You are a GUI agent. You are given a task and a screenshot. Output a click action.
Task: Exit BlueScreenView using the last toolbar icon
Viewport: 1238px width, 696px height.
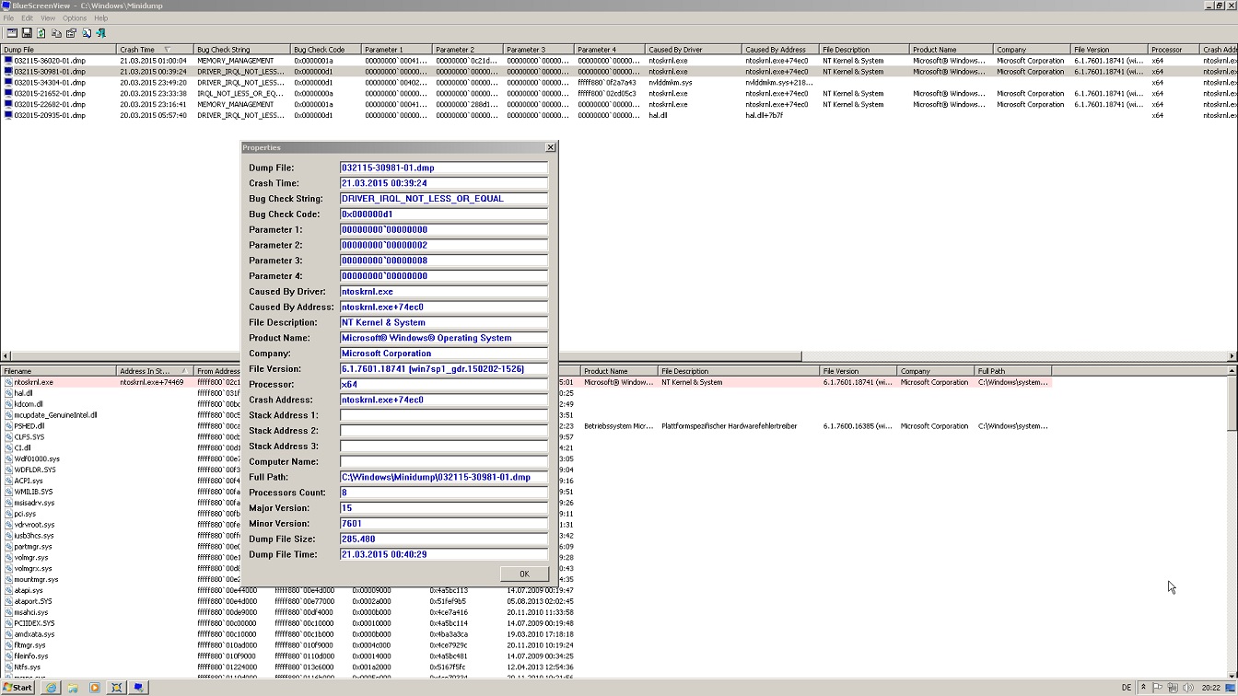click(100, 32)
